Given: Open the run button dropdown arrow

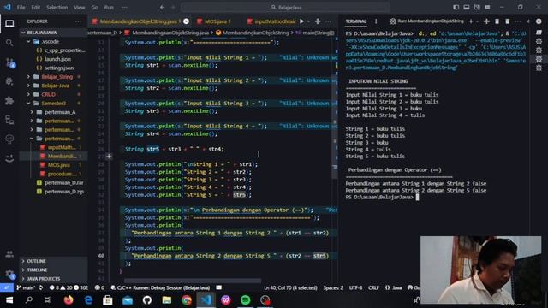Looking at the screenshot, I should pyautogui.click(x=308, y=21).
